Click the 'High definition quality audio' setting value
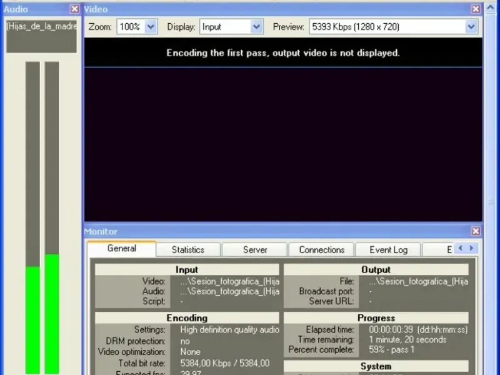The width and height of the screenshot is (500, 375). click(x=229, y=329)
